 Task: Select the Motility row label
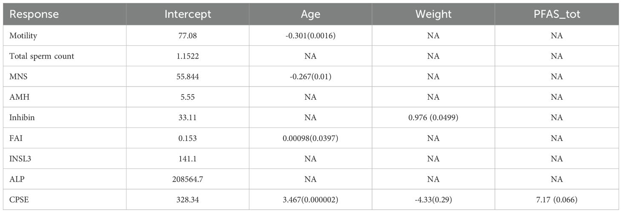point(23,36)
